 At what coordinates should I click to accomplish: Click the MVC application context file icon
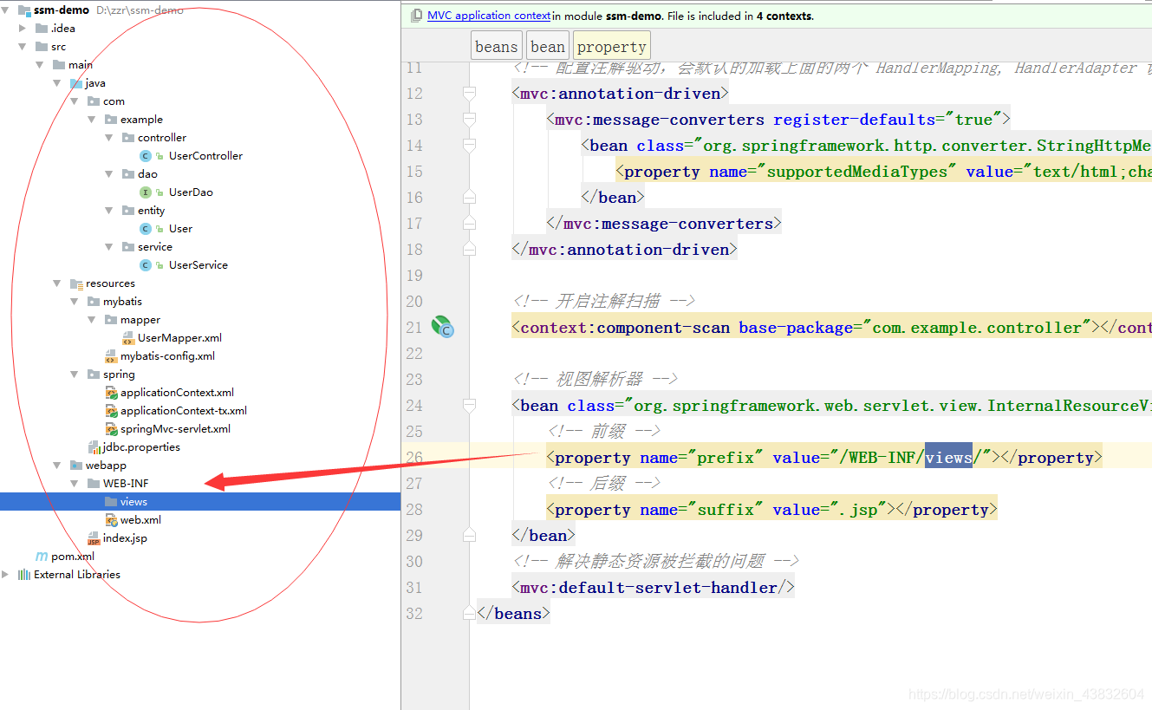coord(417,16)
